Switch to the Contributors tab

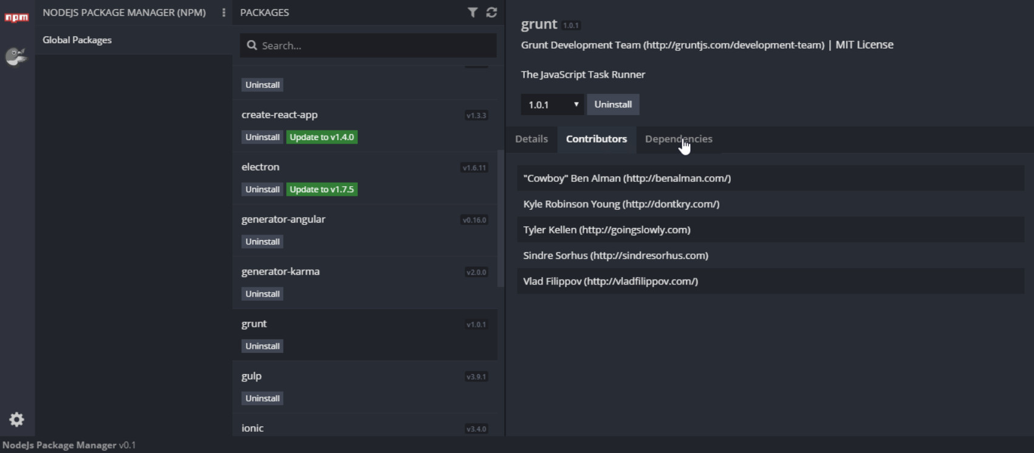(597, 139)
